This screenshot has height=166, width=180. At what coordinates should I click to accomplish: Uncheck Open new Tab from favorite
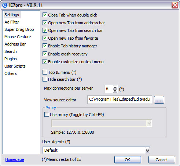pos(45,38)
